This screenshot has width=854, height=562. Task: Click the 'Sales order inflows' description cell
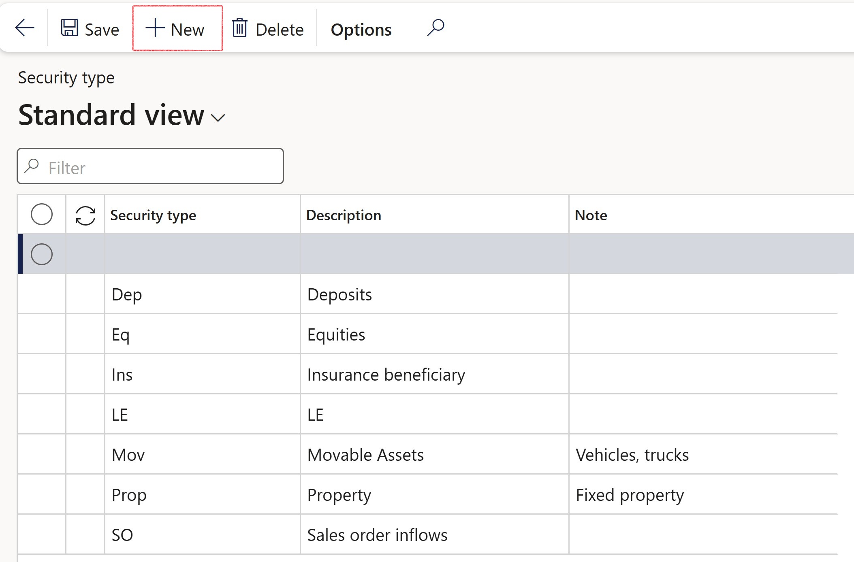(x=434, y=534)
